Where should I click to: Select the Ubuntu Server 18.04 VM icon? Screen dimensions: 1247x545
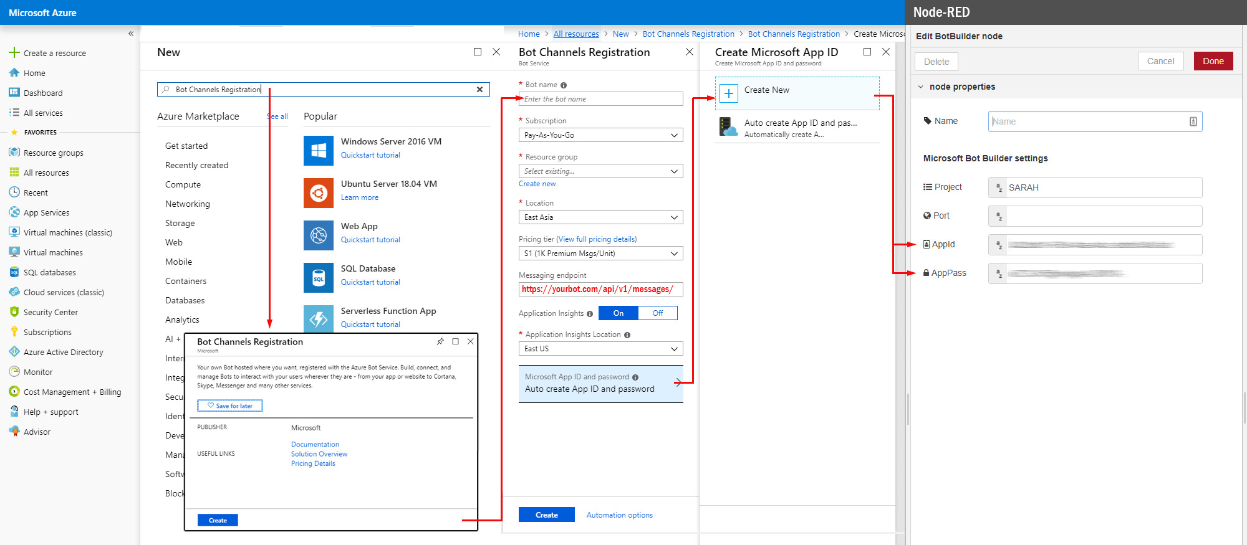click(x=319, y=193)
